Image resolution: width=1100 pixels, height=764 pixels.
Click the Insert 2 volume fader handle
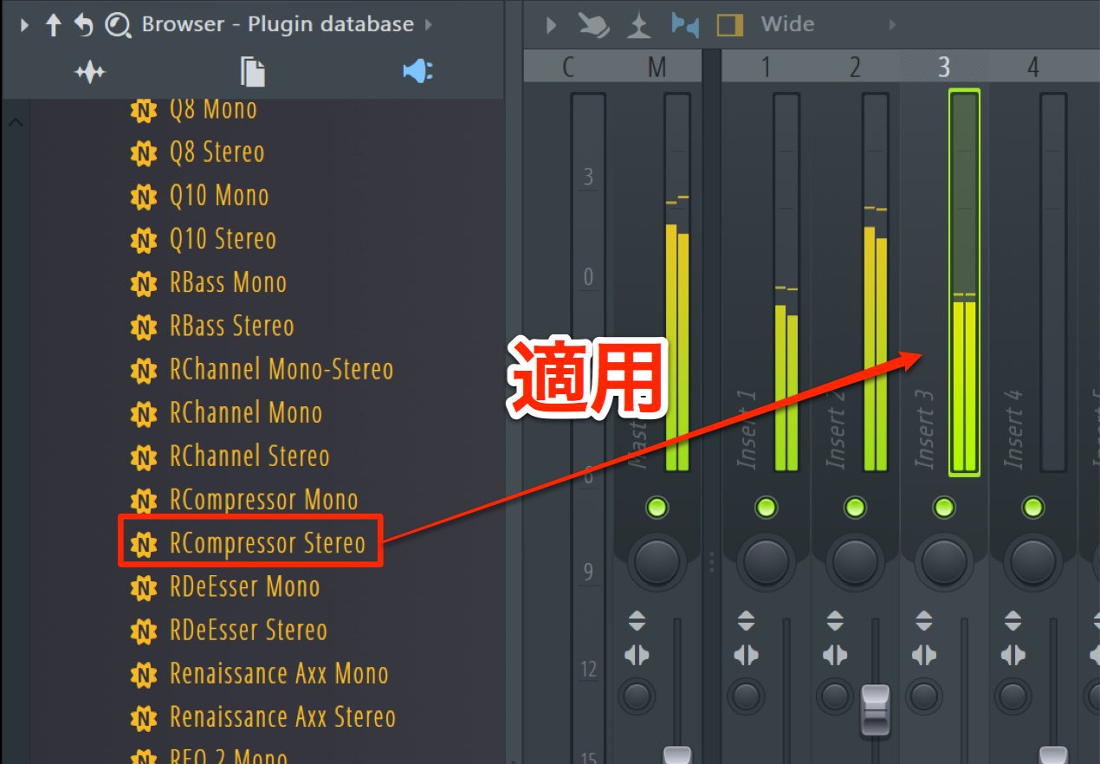(x=876, y=709)
